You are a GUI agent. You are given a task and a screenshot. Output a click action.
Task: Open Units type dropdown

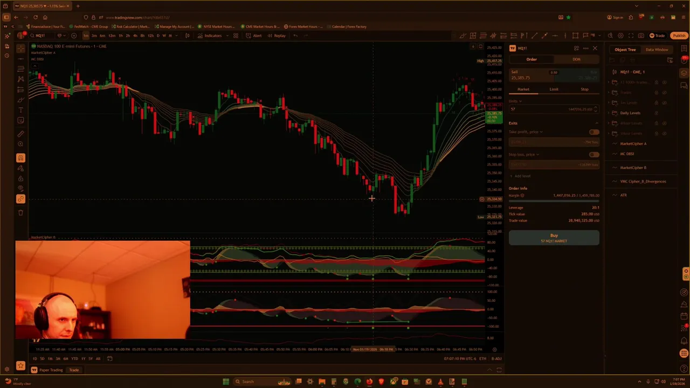pos(515,101)
